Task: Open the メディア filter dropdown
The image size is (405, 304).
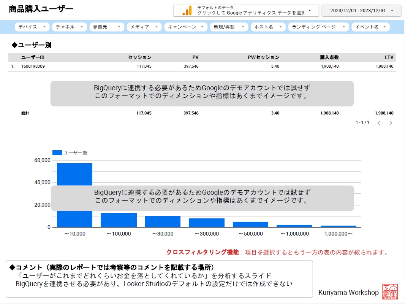Action: 144,27
